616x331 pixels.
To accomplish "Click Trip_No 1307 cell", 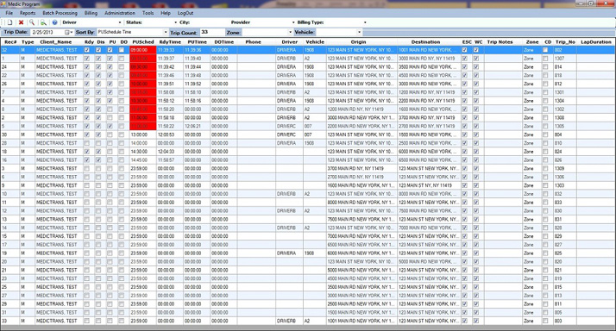I will coord(565,59).
